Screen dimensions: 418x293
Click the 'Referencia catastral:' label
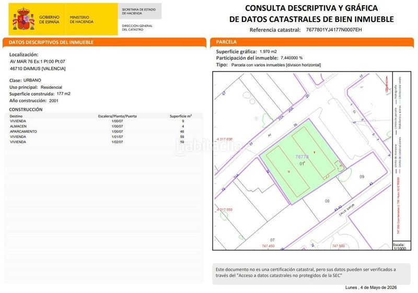click(x=275, y=30)
